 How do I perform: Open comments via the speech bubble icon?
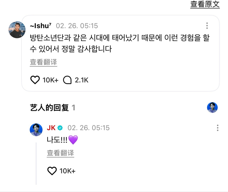67,80
